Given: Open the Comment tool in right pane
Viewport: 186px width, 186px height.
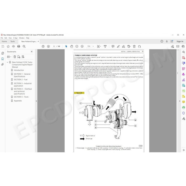Looking at the screenshot, I should click(184, 102).
